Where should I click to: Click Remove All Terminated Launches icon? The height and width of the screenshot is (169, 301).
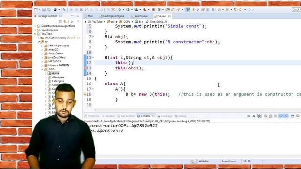click(259, 116)
